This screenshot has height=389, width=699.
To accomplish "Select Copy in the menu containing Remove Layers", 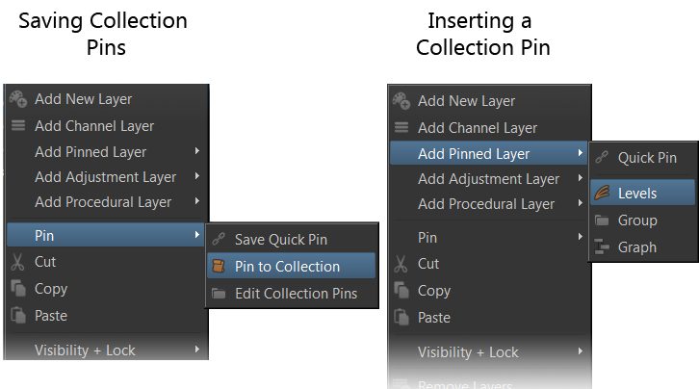I will coord(434,291).
